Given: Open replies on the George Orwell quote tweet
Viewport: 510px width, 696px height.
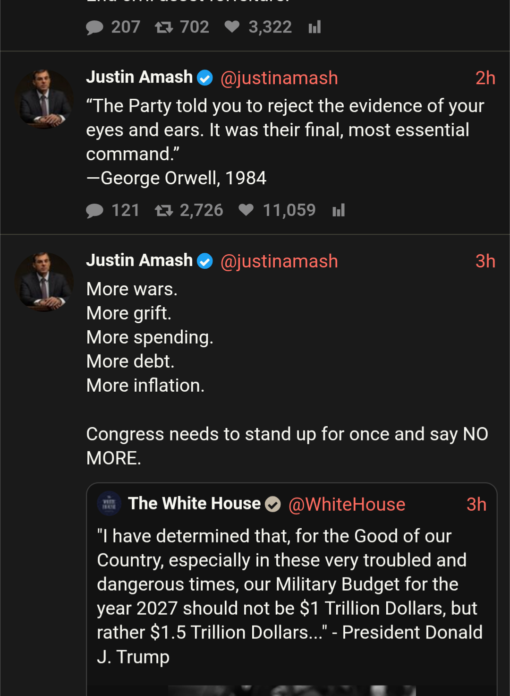Looking at the screenshot, I should (x=95, y=210).
